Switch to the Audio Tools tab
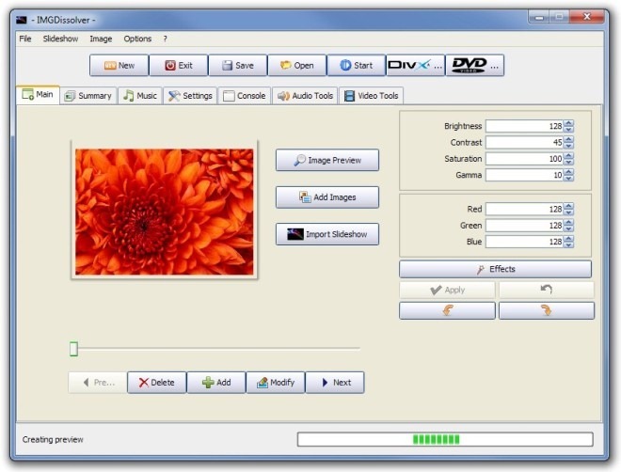Viewport: 621px width, 472px height. (x=305, y=96)
